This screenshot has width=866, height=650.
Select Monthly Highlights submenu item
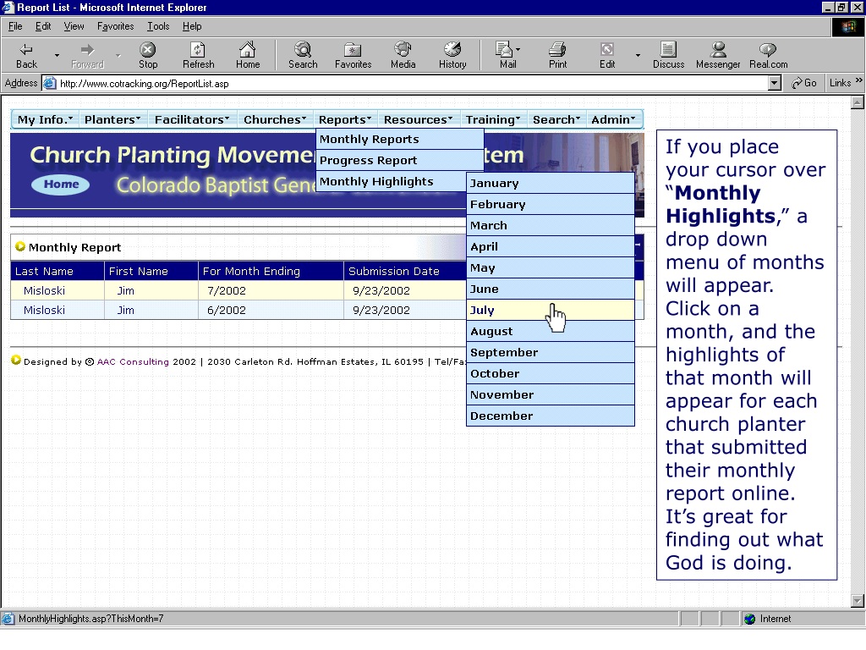click(x=392, y=181)
